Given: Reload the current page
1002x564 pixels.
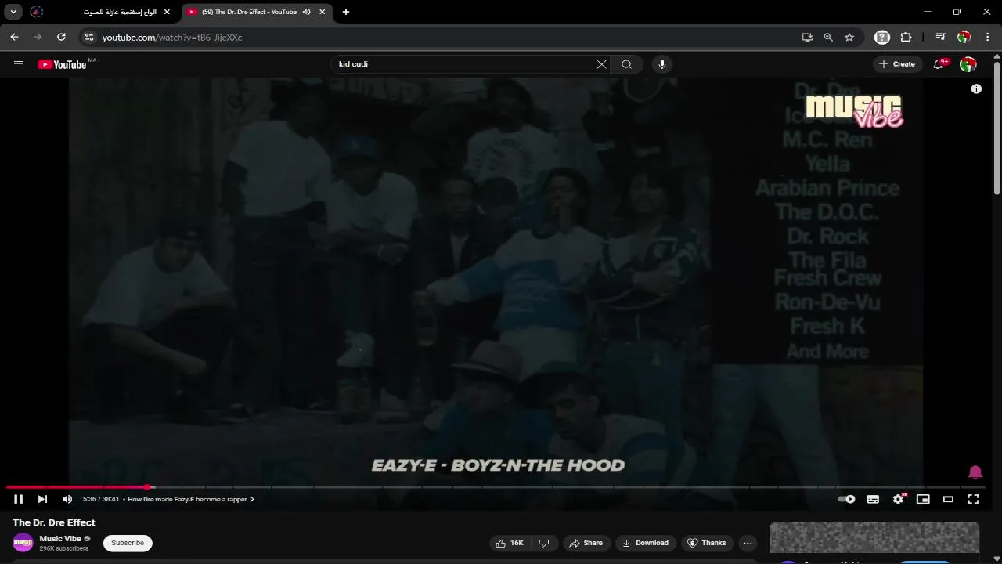Looking at the screenshot, I should 61,37.
